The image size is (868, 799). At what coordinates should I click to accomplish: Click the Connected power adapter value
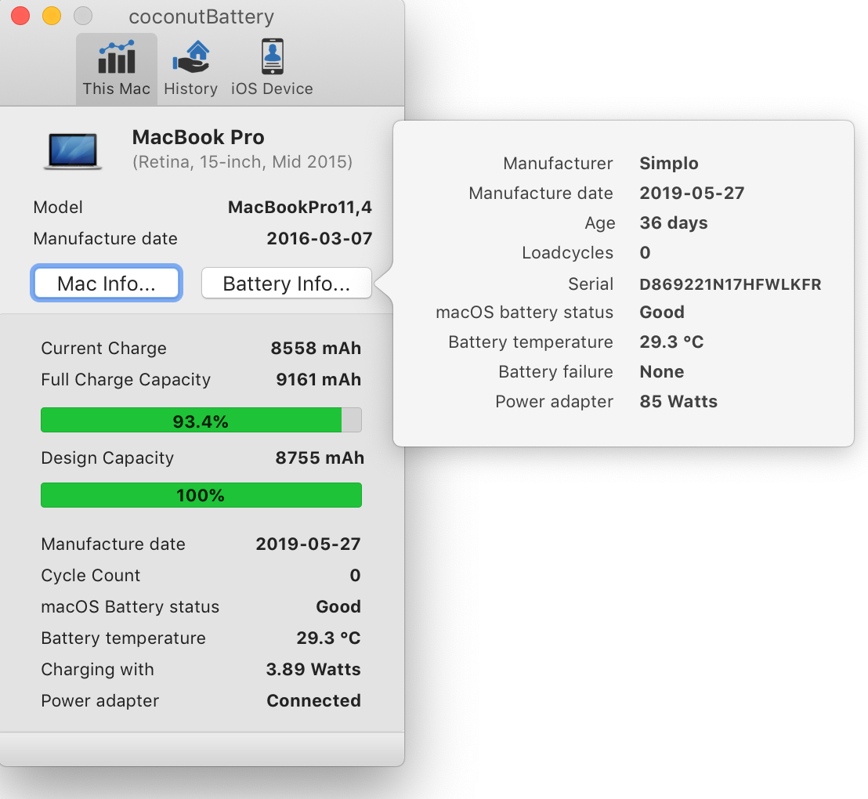(x=314, y=701)
